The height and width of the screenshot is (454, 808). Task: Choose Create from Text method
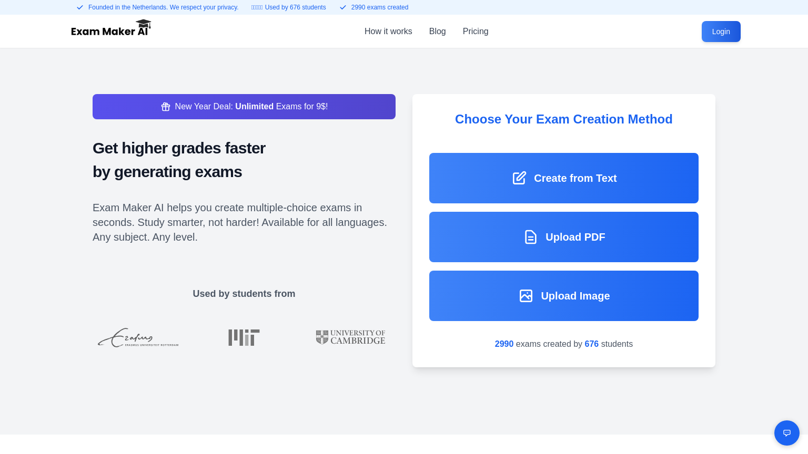coord(564,178)
